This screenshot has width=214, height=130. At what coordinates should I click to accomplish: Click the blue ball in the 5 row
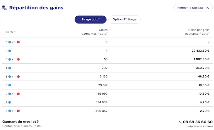point(10,51)
